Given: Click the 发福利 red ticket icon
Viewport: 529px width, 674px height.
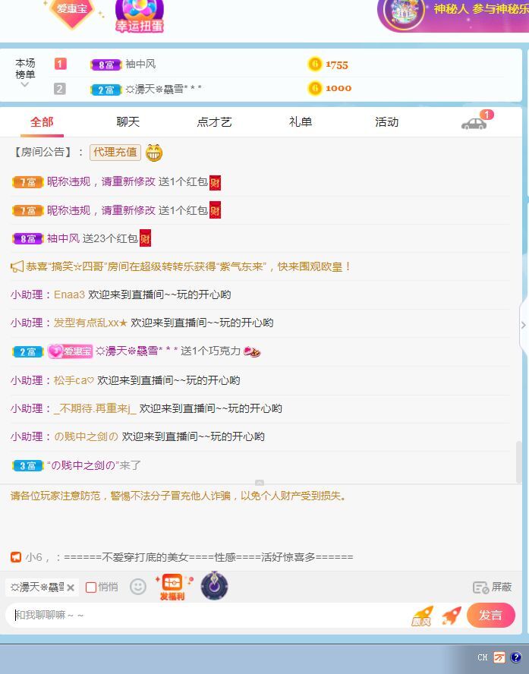Looking at the screenshot, I should 173,587.
